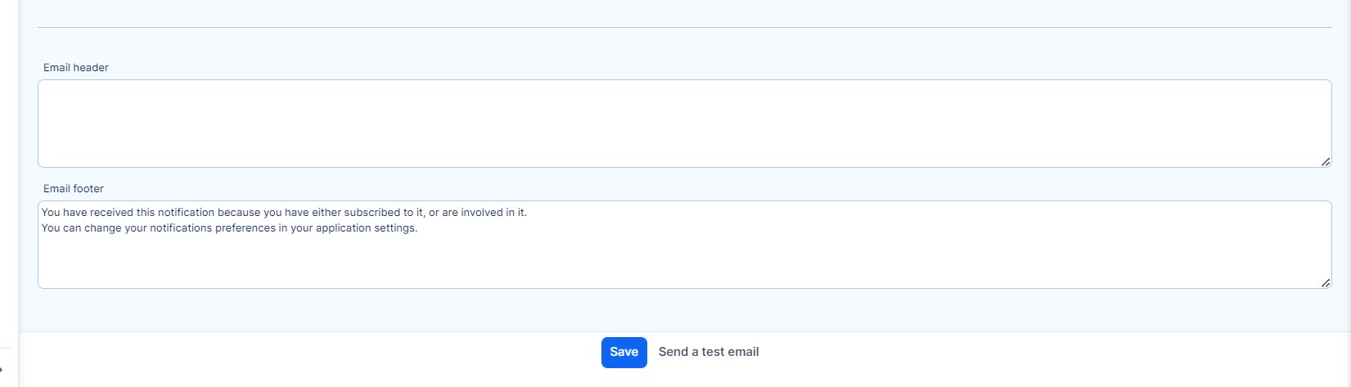Screen dimensions: 1351x387
Task: Focus the Email header text area
Action: 684,124
